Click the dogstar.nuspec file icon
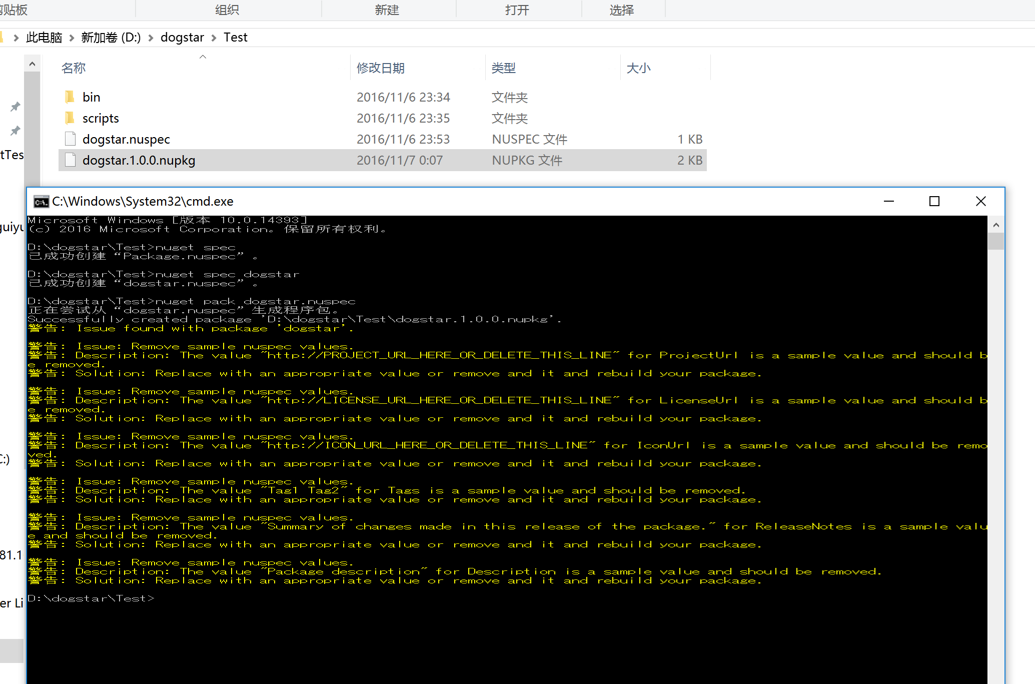 [x=70, y=139]
